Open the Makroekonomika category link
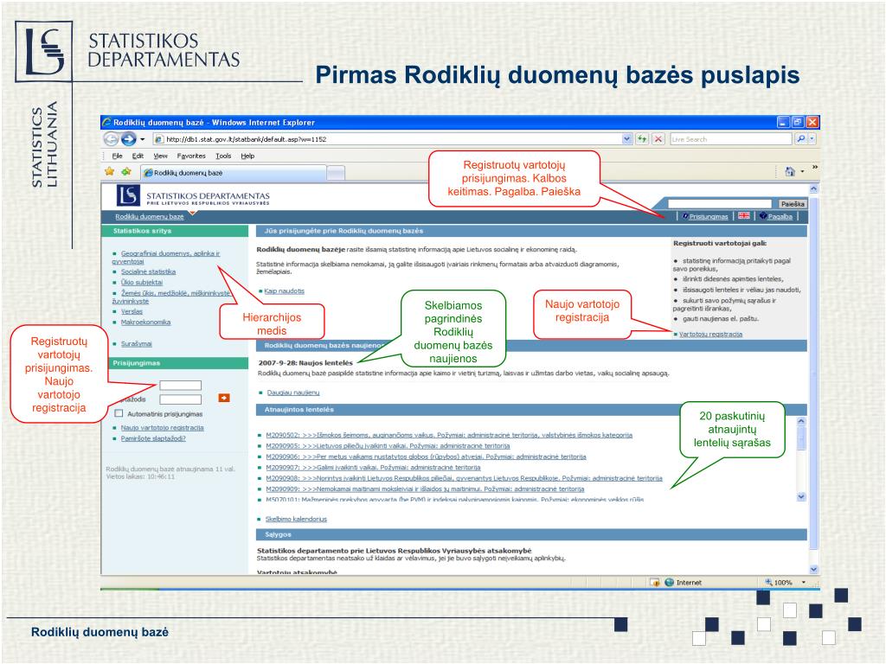The height and width of the screenshot is (664, 886). 145,322
